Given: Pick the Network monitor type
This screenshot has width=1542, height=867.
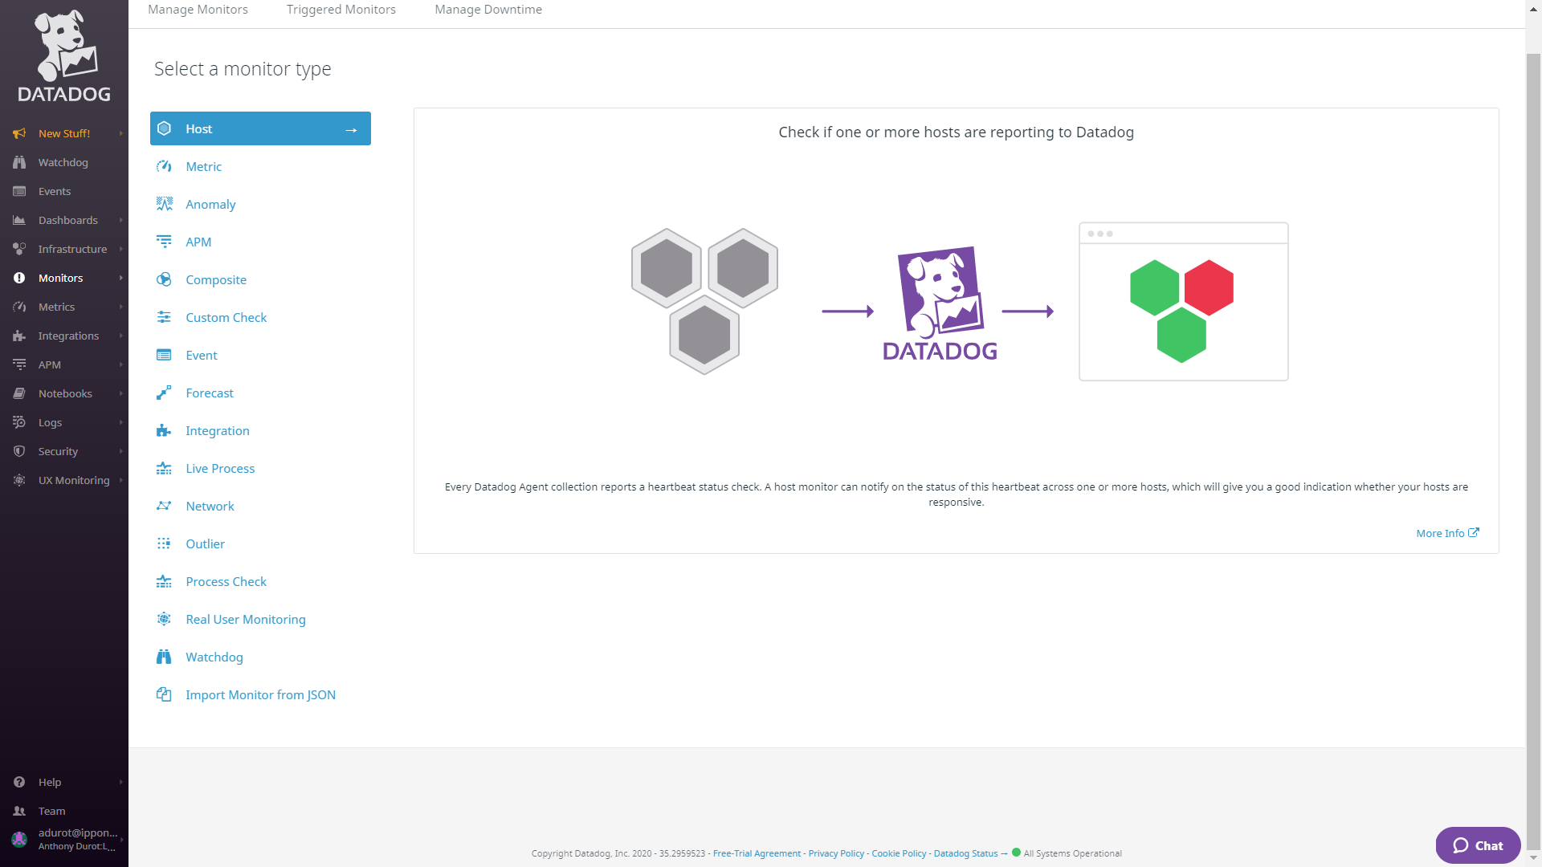Looking at the screenshot, I should pyautogui.click(x=210, y=506).
